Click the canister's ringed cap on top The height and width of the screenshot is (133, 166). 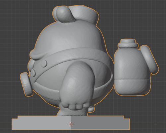coord(128,44)
